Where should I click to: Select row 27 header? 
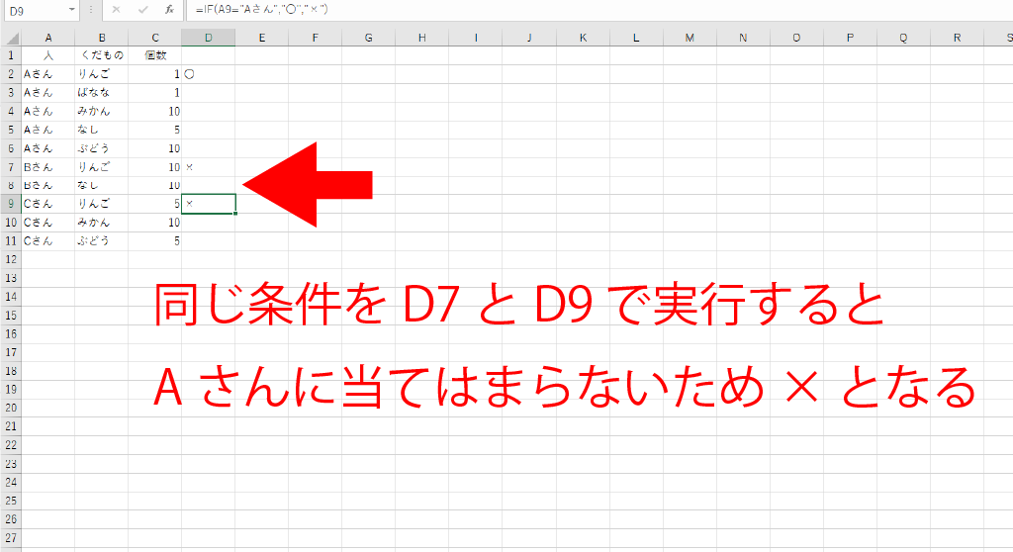10,537
